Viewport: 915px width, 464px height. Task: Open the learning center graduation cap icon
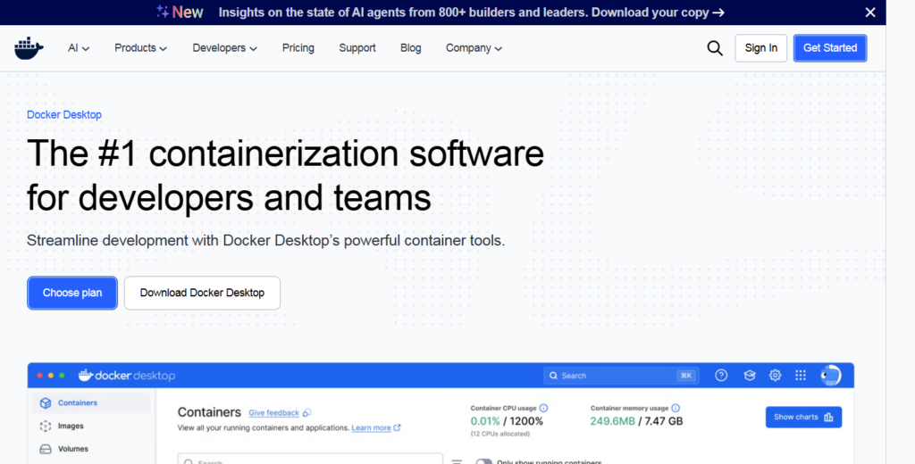pos(750,376)
